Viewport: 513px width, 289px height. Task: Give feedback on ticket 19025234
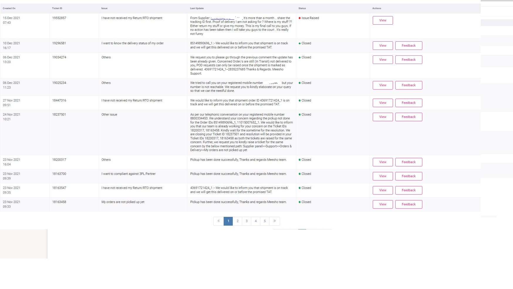[x=408, y=85]
